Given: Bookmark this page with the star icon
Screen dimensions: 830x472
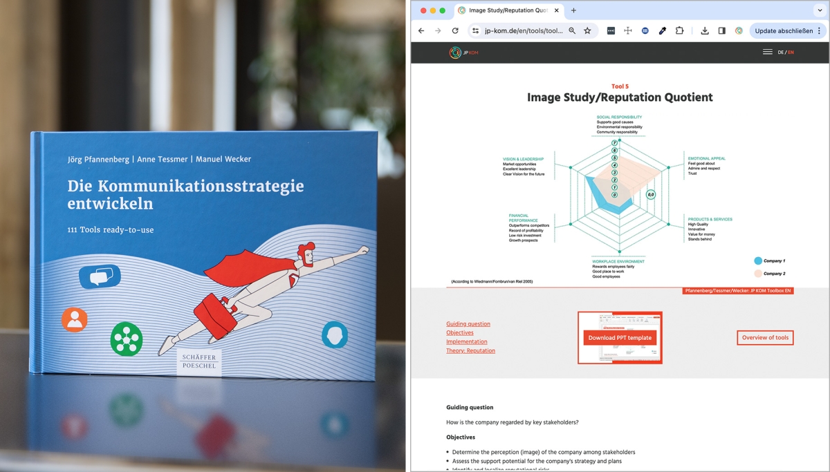Looking at the screenshot, I should [587, 31].
